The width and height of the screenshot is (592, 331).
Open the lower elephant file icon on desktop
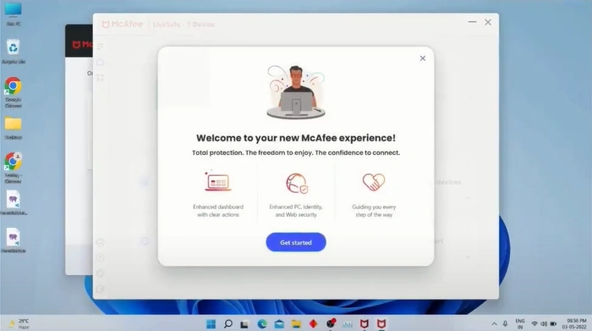click(x=14, y=240)
